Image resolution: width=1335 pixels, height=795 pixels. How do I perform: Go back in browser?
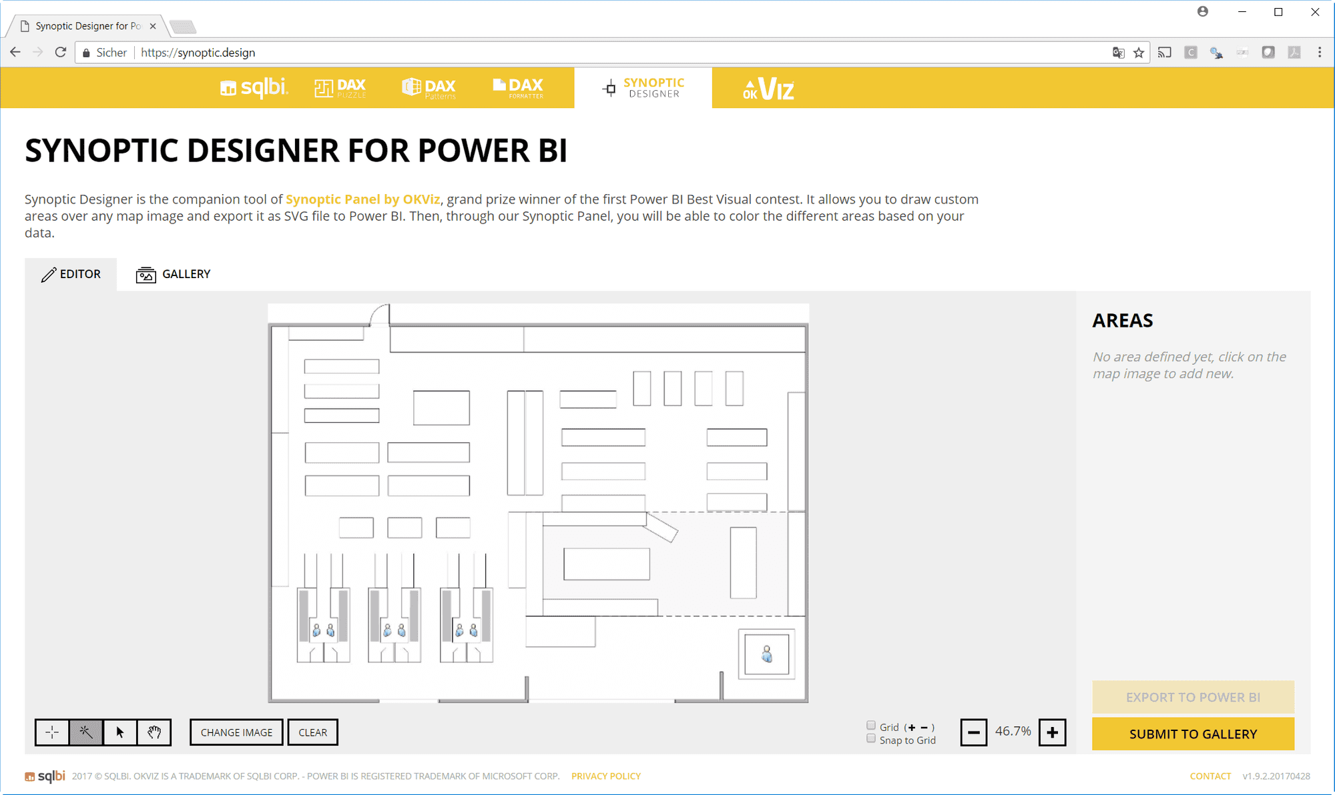tap(15, 52)
